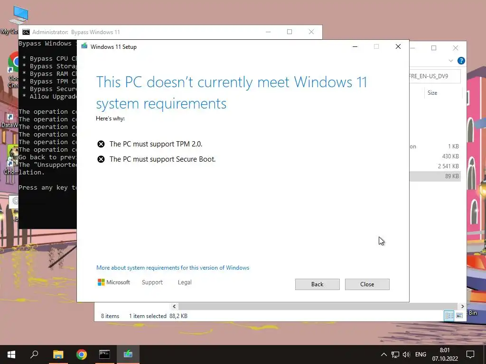
Task: Open the volume tray icon
Action: tap(406, 355)
